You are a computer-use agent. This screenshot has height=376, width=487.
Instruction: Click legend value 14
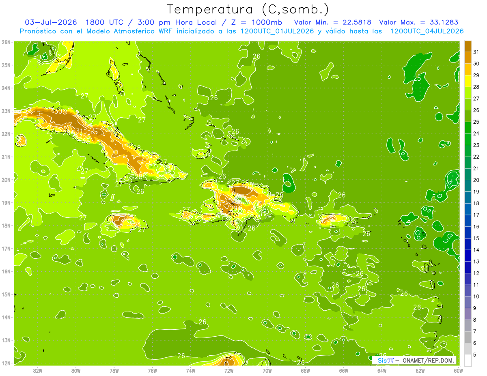point(476,250)
